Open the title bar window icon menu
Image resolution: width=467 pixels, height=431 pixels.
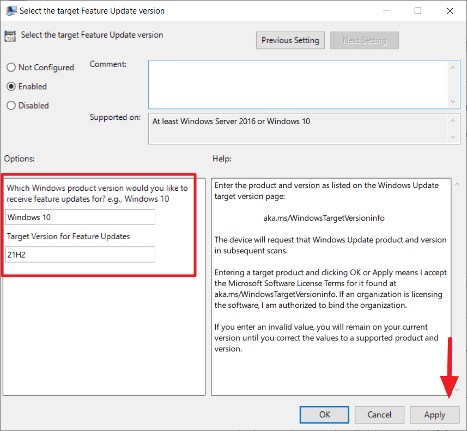tap(11, 11)
